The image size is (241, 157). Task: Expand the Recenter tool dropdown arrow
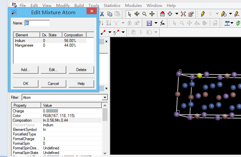[x=177, y=14]
